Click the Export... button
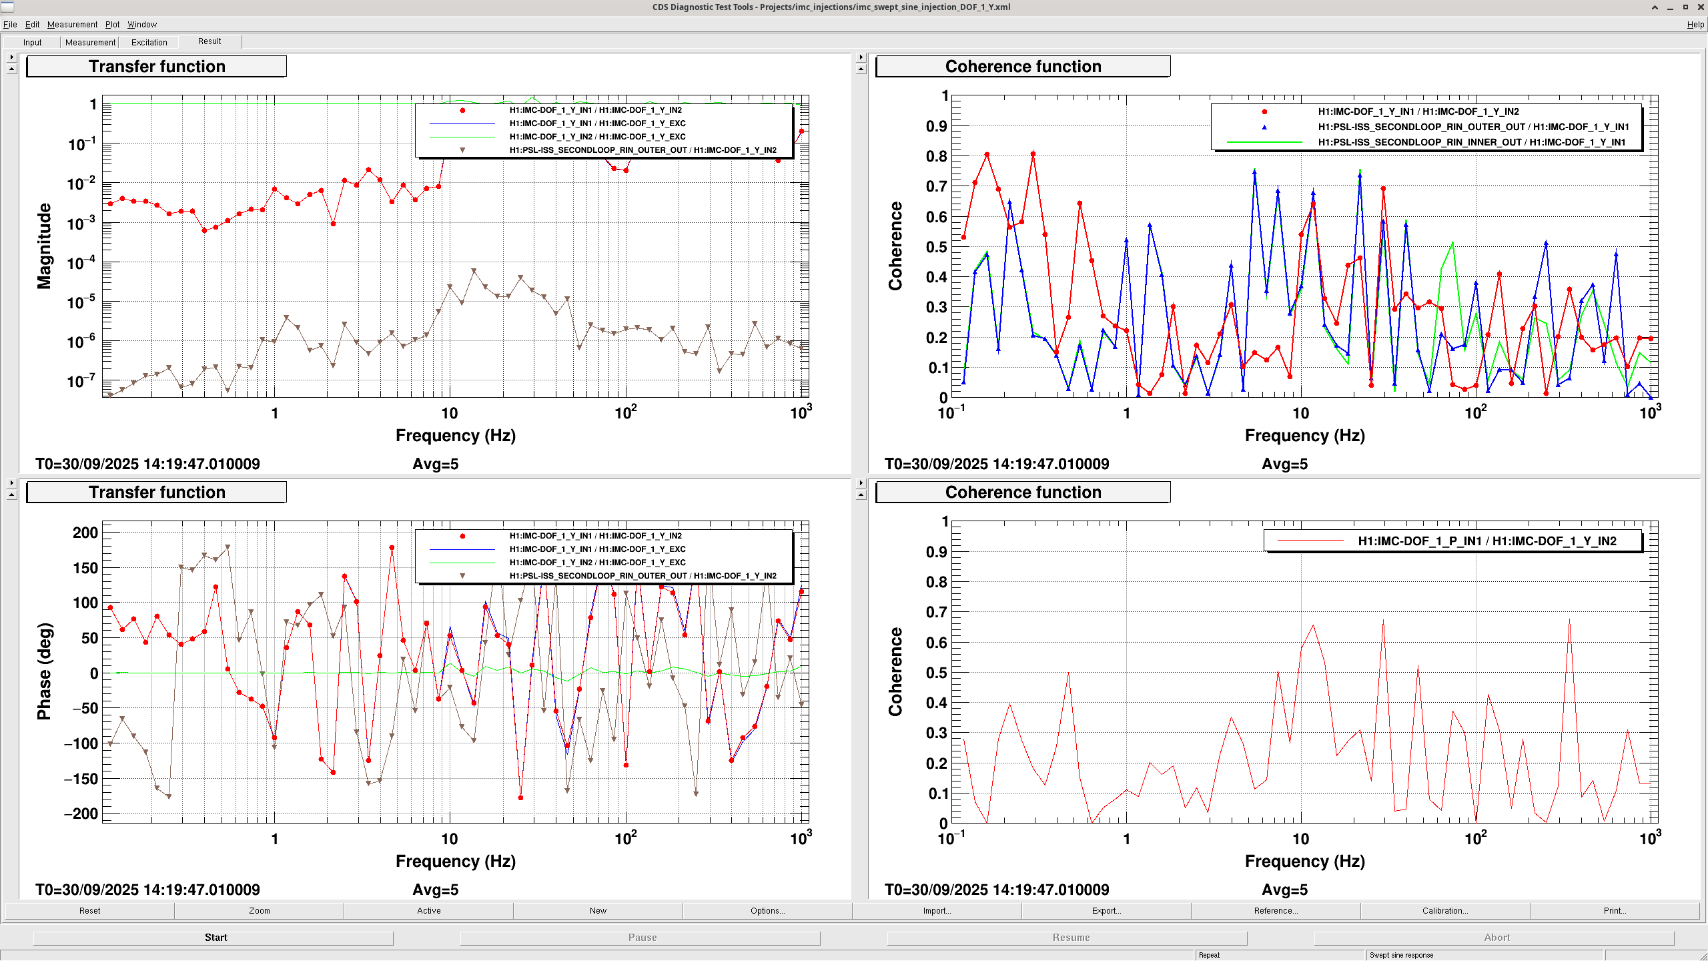The height and width of the screenshot is (961, 1708). click(x=1106, y=911)
